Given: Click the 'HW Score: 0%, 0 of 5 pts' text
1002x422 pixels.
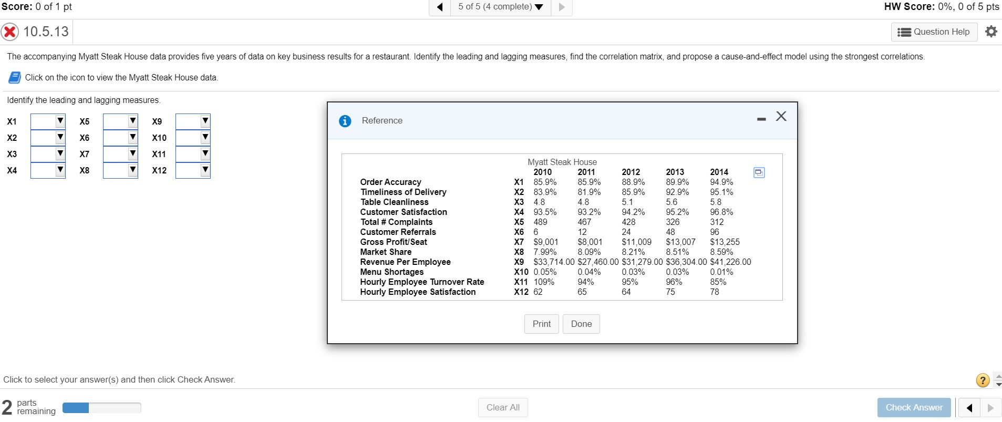Looking at the screenshot, I should click(942, 7).
